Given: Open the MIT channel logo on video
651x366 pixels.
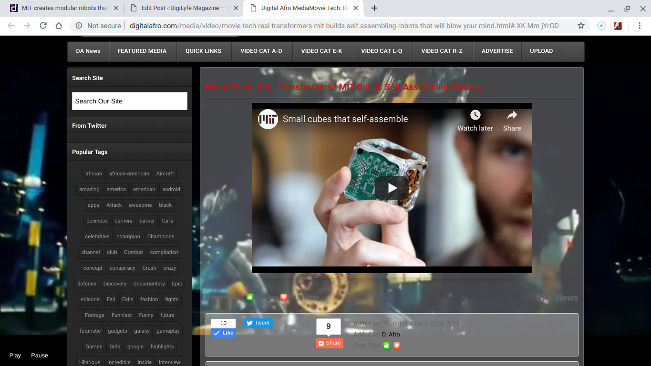Looking at the screenshot, I should pyautogui.click(x=268, y=119).
